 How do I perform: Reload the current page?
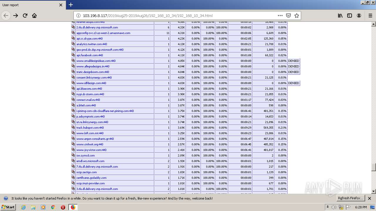click(25, 16)
